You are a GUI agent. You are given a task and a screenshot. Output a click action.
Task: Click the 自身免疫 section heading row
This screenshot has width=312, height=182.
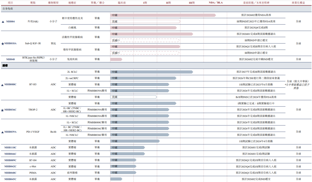pyautogui.click(x=8, y=9)
